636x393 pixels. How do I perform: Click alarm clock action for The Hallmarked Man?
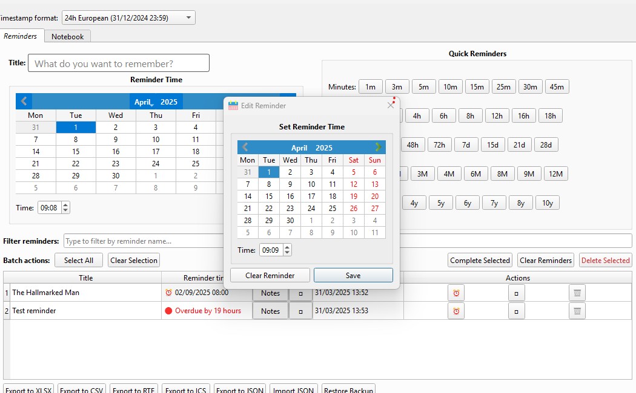click(456, 293)
